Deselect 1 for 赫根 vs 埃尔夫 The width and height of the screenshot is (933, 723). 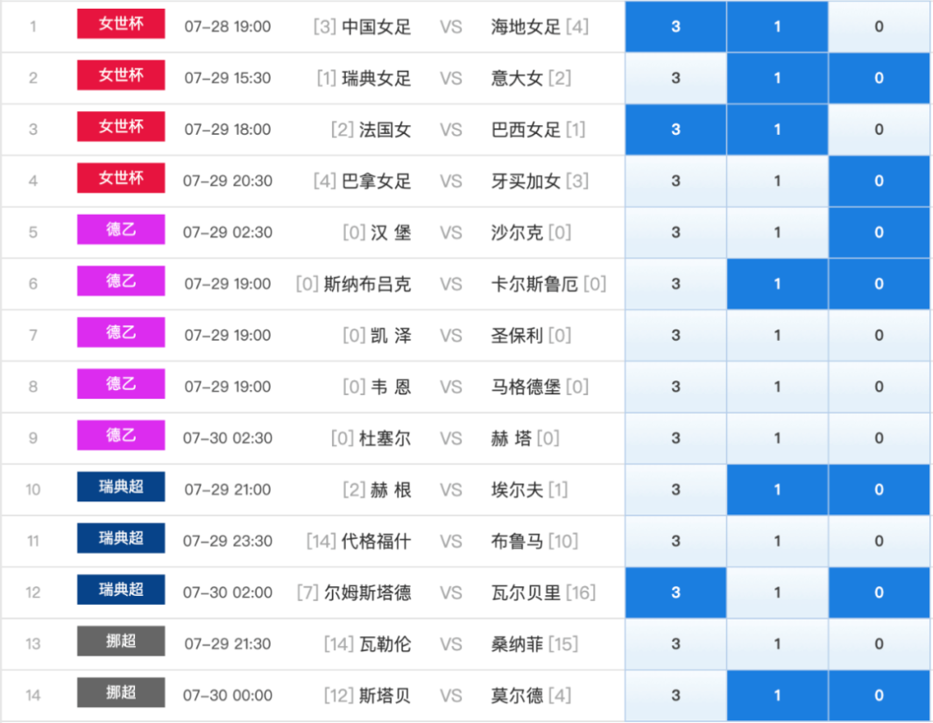pyautogui.click(x=777, y=490)
